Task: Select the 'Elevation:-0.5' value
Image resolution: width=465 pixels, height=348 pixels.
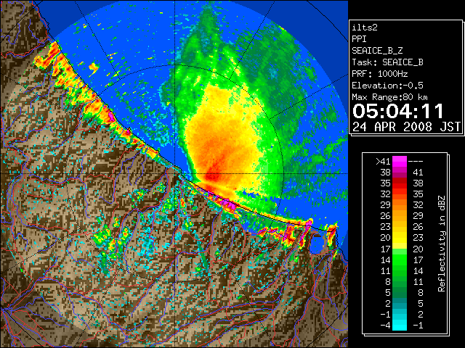Action: pos(387,86)
